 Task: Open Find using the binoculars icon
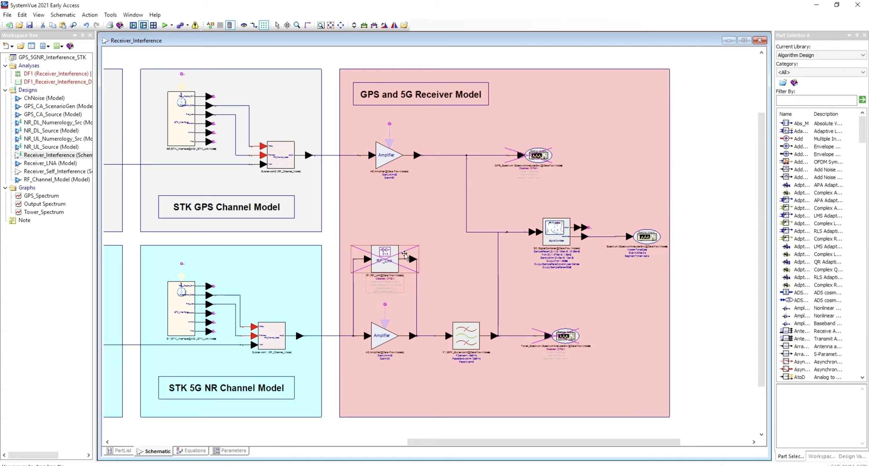pyautogui.click(x=73, y=25)
